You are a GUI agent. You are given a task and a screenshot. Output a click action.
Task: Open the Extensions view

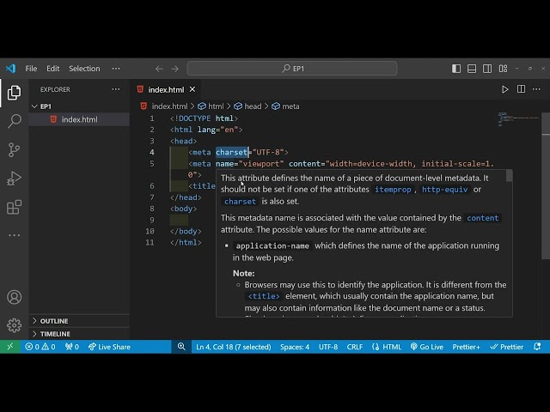click(14, 207)
